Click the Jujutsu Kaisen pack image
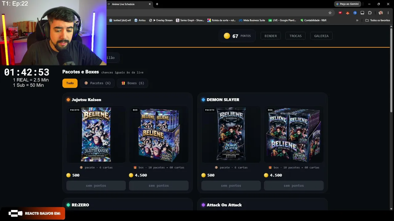Viewport: 394px width, 221px height. pos(96,134)
